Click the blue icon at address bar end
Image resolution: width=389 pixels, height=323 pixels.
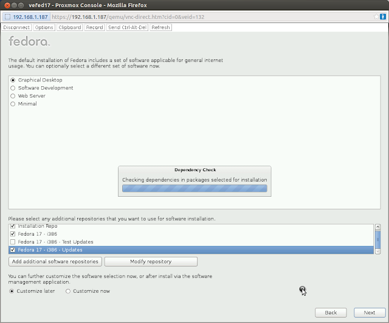coord(383,16)
